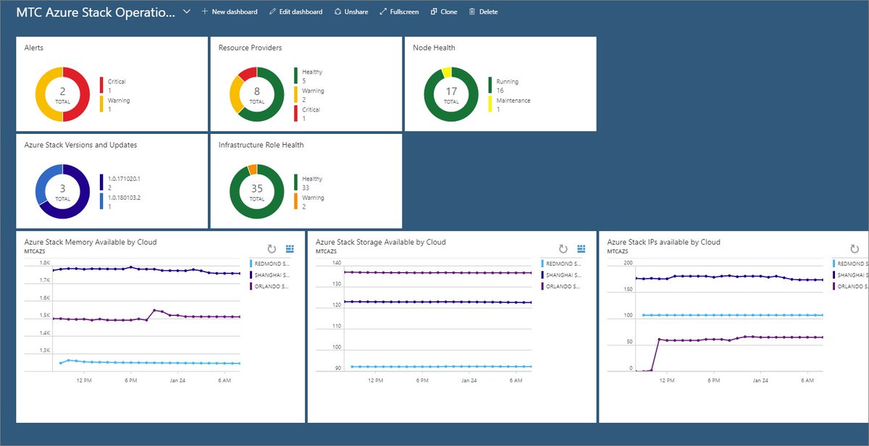This screenshot has width=869, height=446.
Task: Click the Infrastructure Role Health donut chart
Action: tap(257, 191)
